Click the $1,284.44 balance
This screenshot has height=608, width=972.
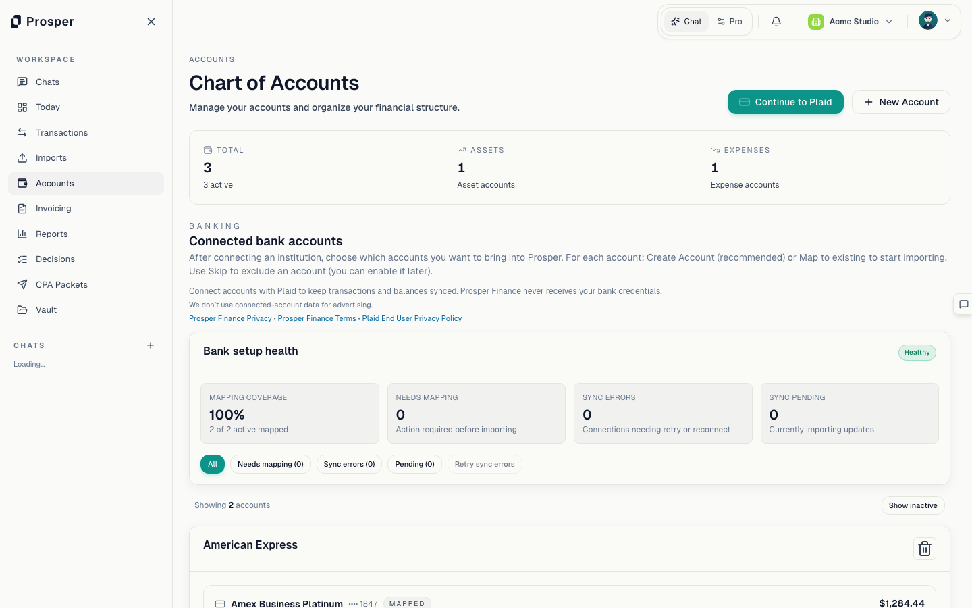(902, 603)
